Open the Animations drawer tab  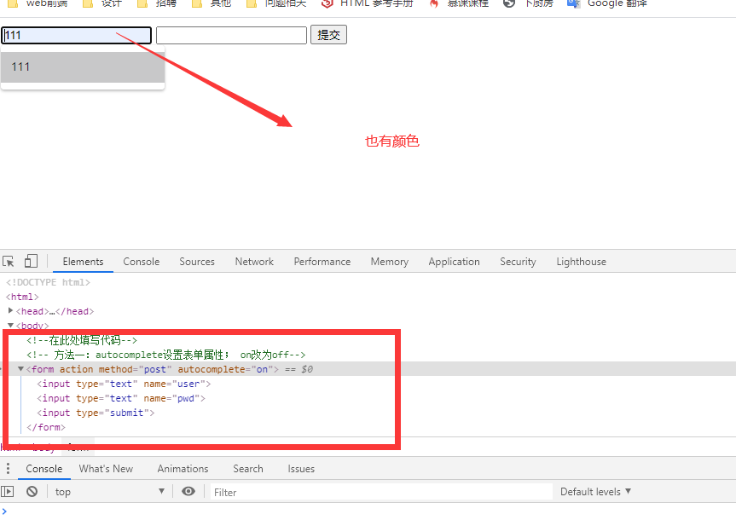(183, 468)
